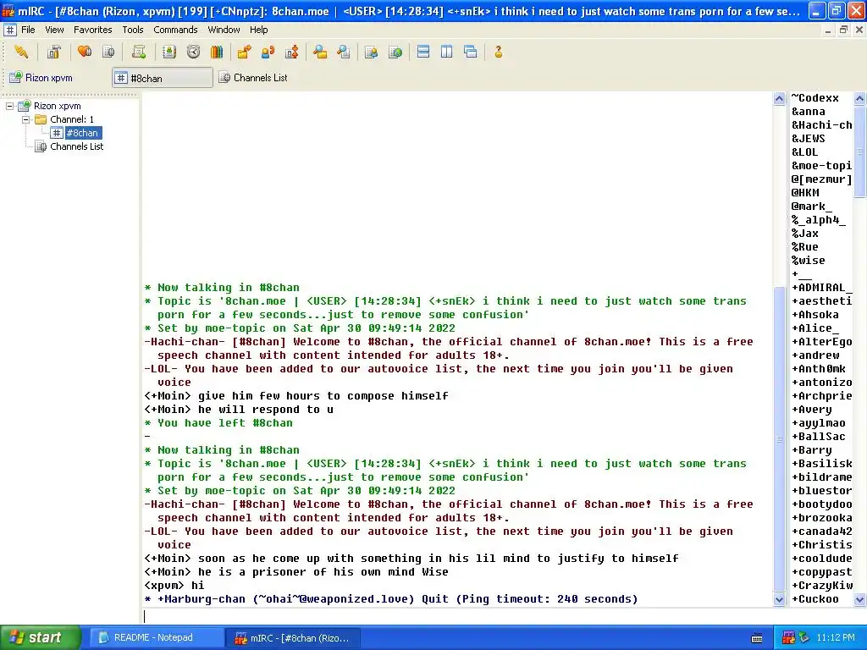This screenshot has width=867, height=650.
Task: Click the second system tray icon
Action: coord(804,637)
